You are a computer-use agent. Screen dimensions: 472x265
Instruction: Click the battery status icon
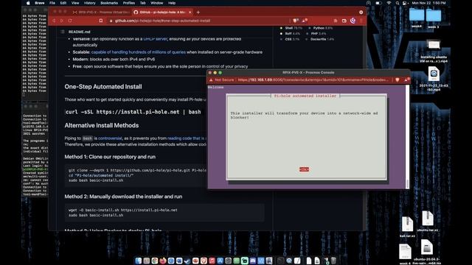point(378,3)
